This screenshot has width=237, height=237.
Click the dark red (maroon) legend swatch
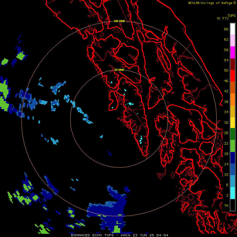[x=233, y=64]
